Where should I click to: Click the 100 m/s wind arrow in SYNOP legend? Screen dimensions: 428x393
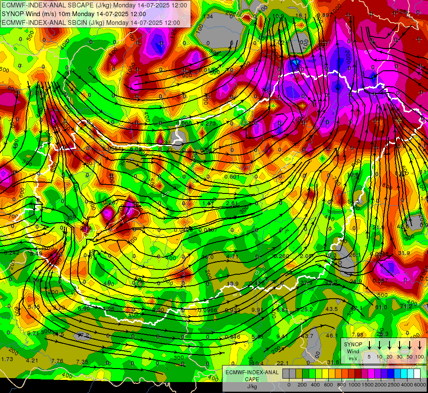pyautogui.click(x=420, y=345)
